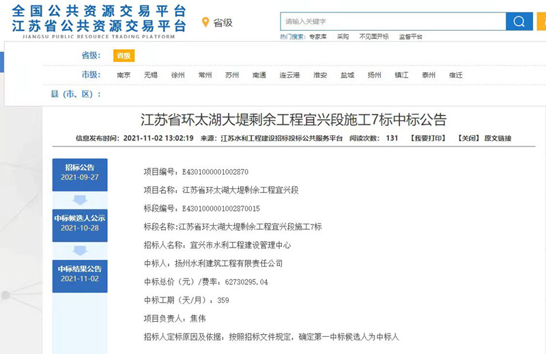The width and height of the screenshot is (546, 354).
Task: Click the arrow below 招标公告 step
Action: click(x=80, y=200)
